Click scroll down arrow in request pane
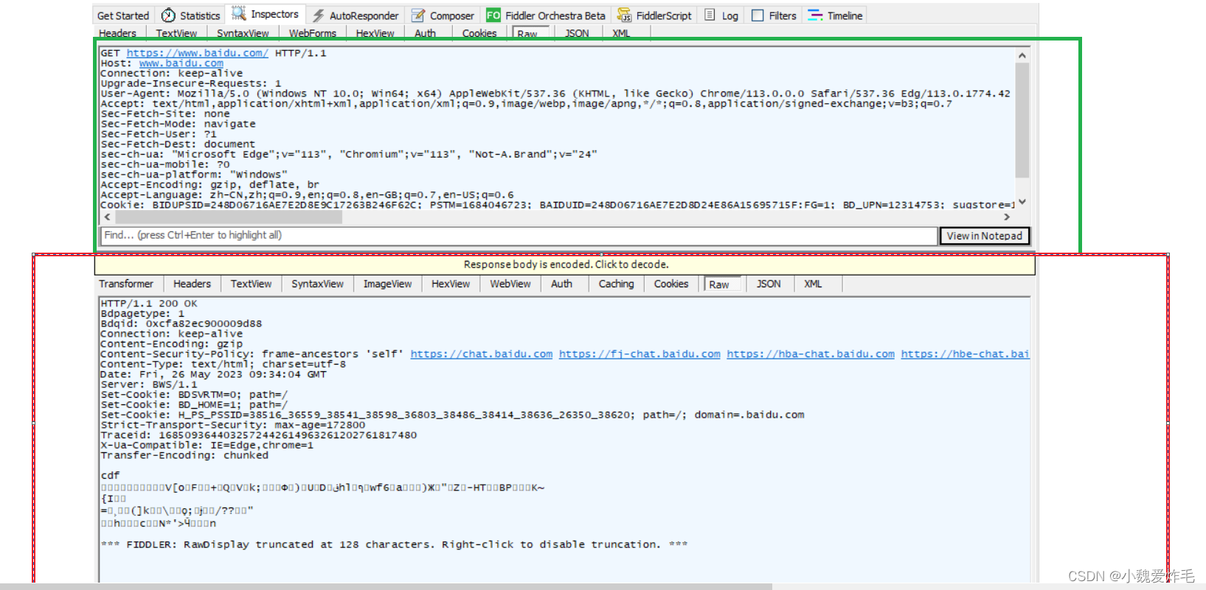Viewport: 1206px width, 590px height. [1022, 202]
